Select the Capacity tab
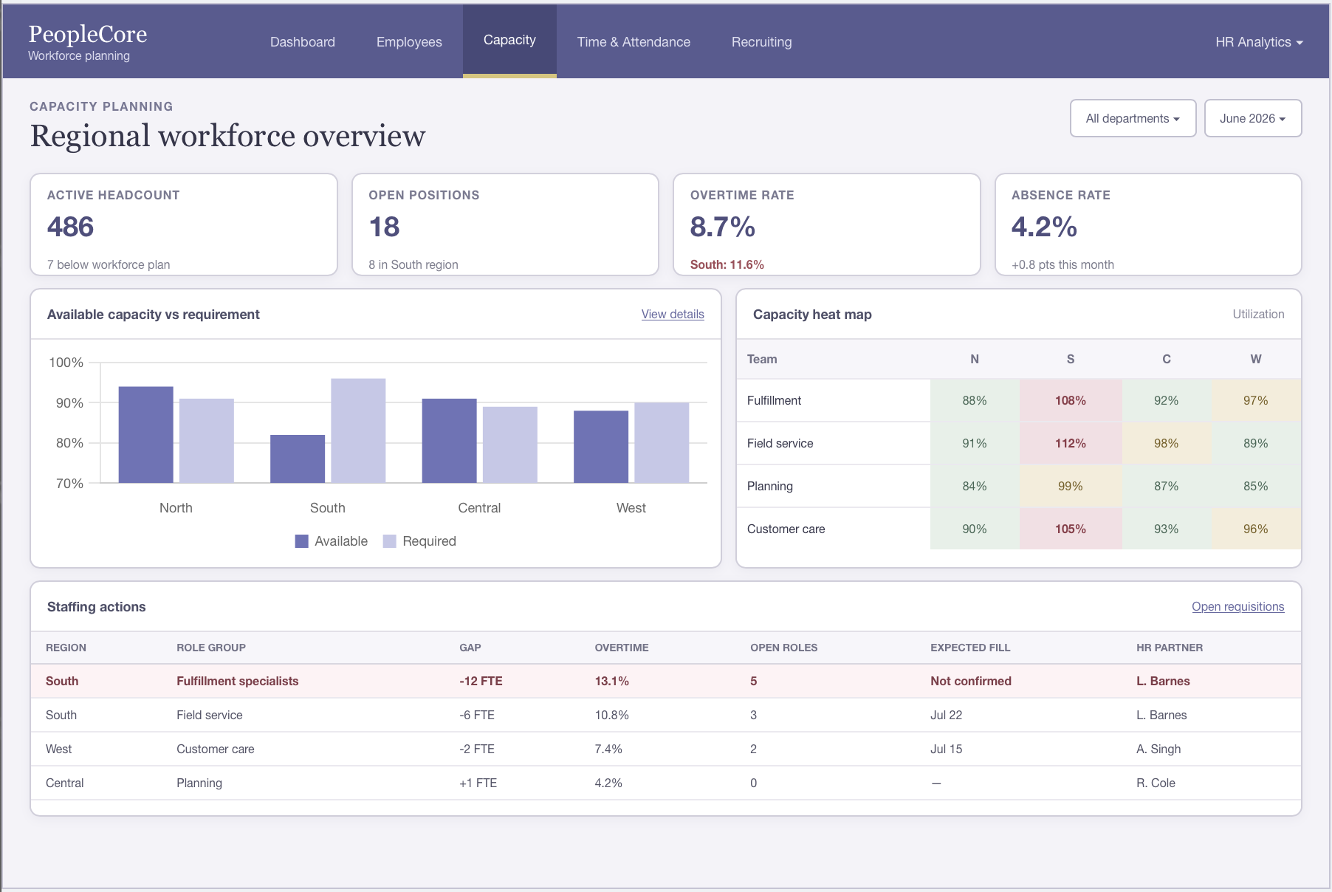1332x892 pixels. click(x=509, y=41)
